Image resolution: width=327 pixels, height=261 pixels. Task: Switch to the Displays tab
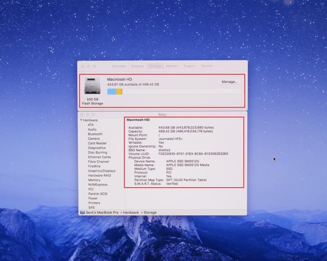coord(137,66)
